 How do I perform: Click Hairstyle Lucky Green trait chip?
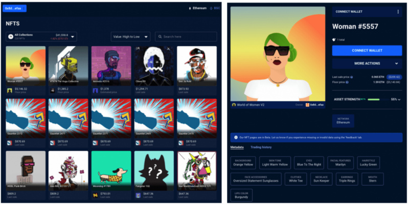(x=368, y=163)
